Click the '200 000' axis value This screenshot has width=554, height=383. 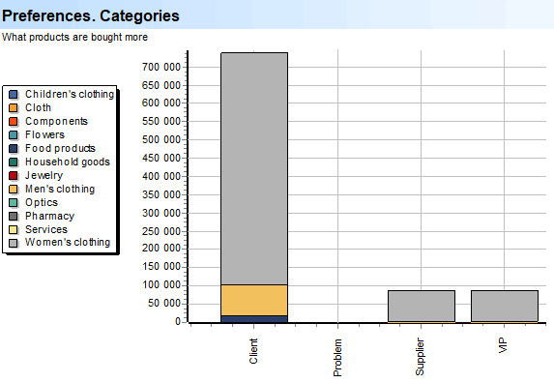pos(161,248)
